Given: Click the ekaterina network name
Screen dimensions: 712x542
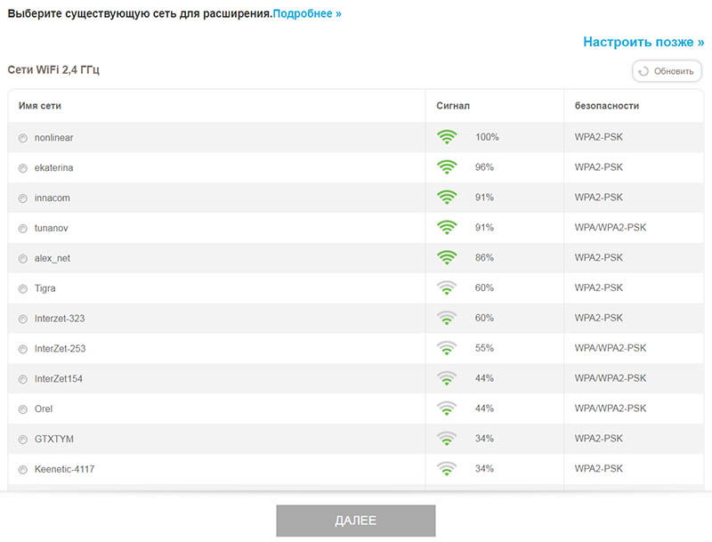Looking at the screenshot, I should point(53,167).
